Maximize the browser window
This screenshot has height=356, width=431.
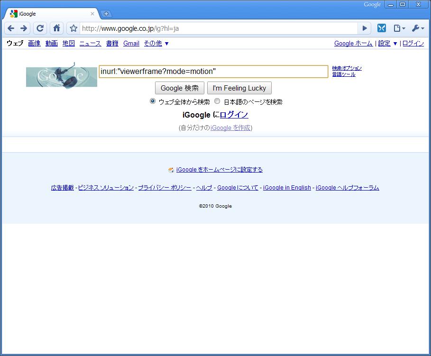pyautogui.click(x=403, y=4)
